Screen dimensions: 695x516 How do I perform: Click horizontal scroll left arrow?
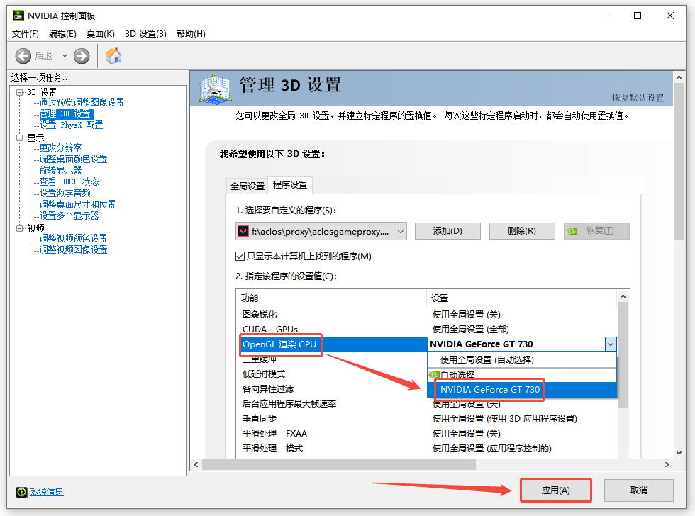pos(196,465)
